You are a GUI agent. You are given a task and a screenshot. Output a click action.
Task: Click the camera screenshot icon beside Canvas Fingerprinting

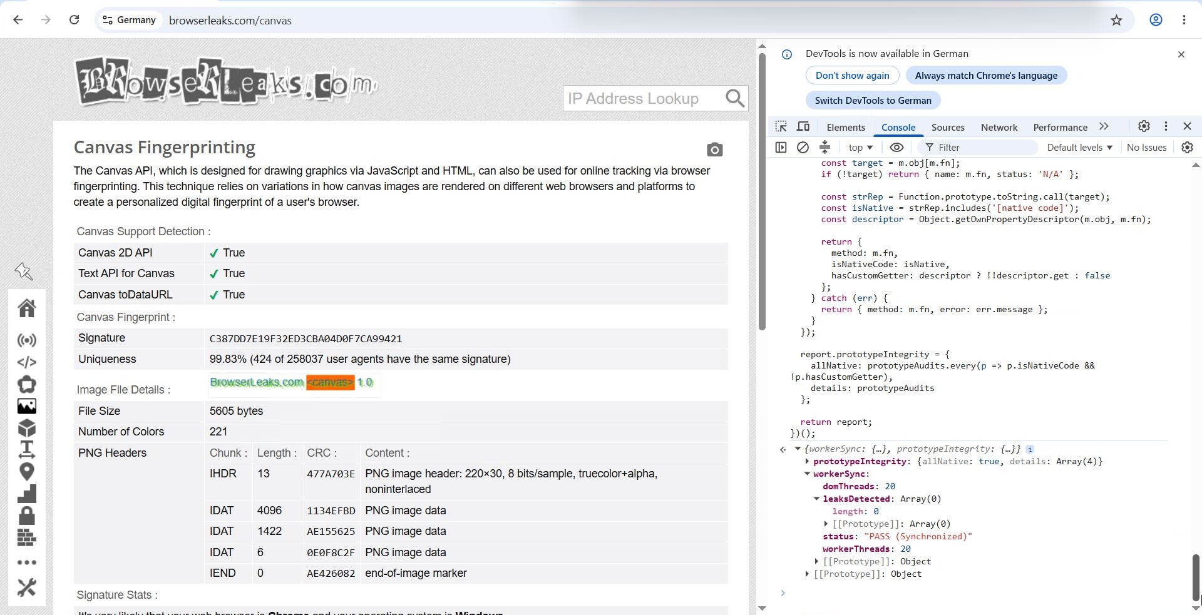tap(714, 150)
